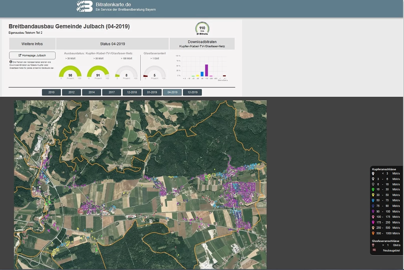
Task: Select the 01-2019 status tab
Action: click(x=152, y=92)
